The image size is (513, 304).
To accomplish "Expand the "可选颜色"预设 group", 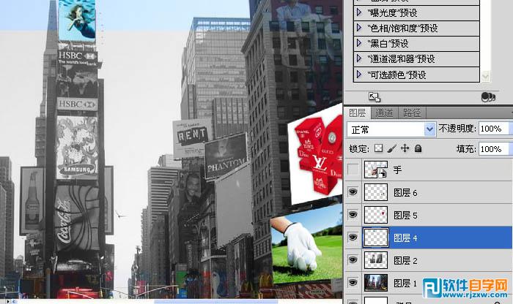I will click(x=359, y=75).
